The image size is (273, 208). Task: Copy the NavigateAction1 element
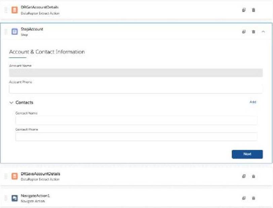click(x=244, y=198)
